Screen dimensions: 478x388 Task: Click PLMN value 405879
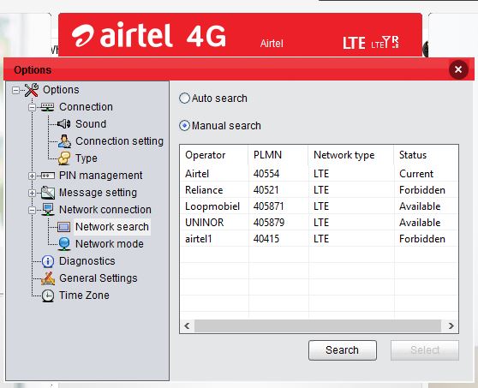(x=269, y=223)
